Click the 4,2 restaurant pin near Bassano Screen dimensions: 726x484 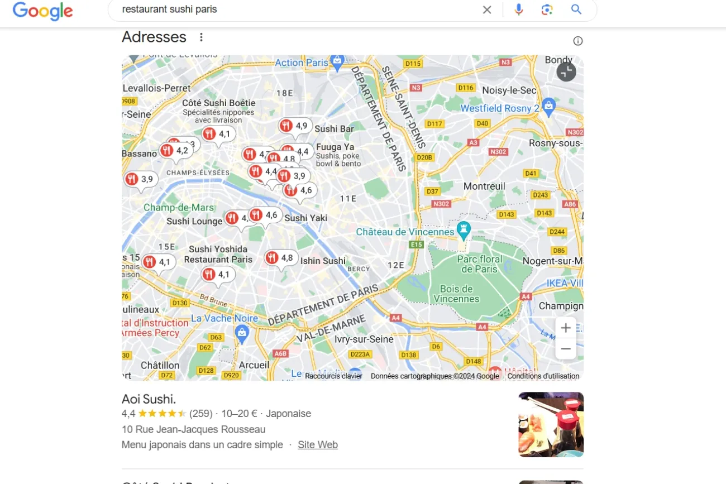point(175,150)
